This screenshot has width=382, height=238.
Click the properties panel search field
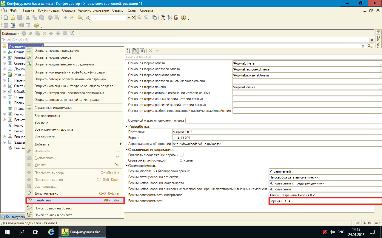(x=253, y=57)
